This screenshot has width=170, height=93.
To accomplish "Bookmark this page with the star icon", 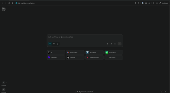I will pos(135,3).
